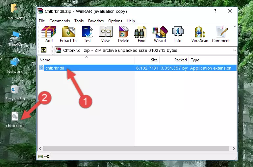Go up one folder level
The image size is (253, 167).
44,50
